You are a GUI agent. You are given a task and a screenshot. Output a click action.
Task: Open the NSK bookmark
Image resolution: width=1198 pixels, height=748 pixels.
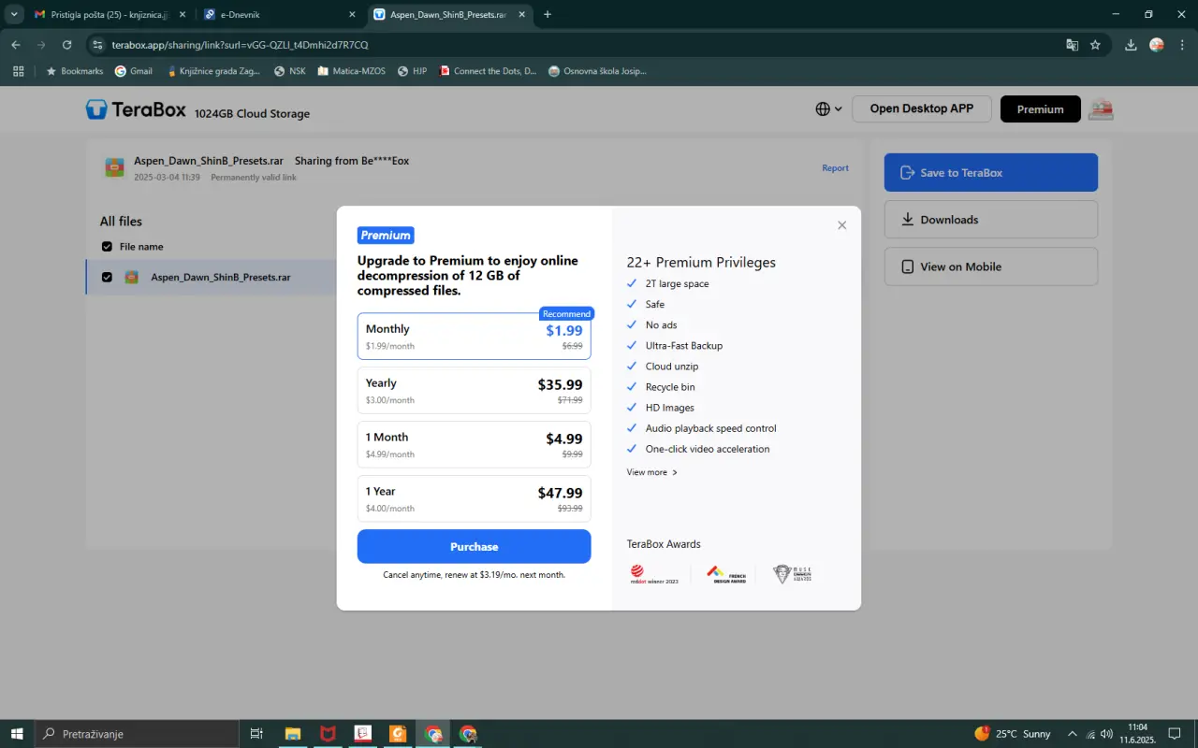point(289,71)
